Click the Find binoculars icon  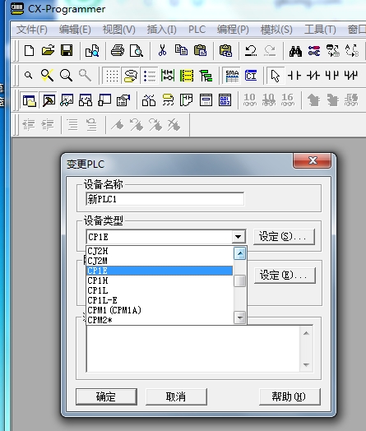click(295, 51)
